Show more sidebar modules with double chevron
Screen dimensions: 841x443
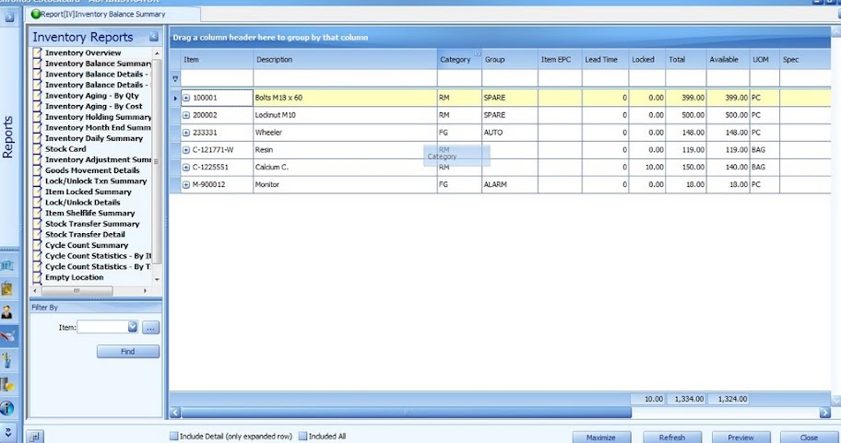tap(8, 432)
